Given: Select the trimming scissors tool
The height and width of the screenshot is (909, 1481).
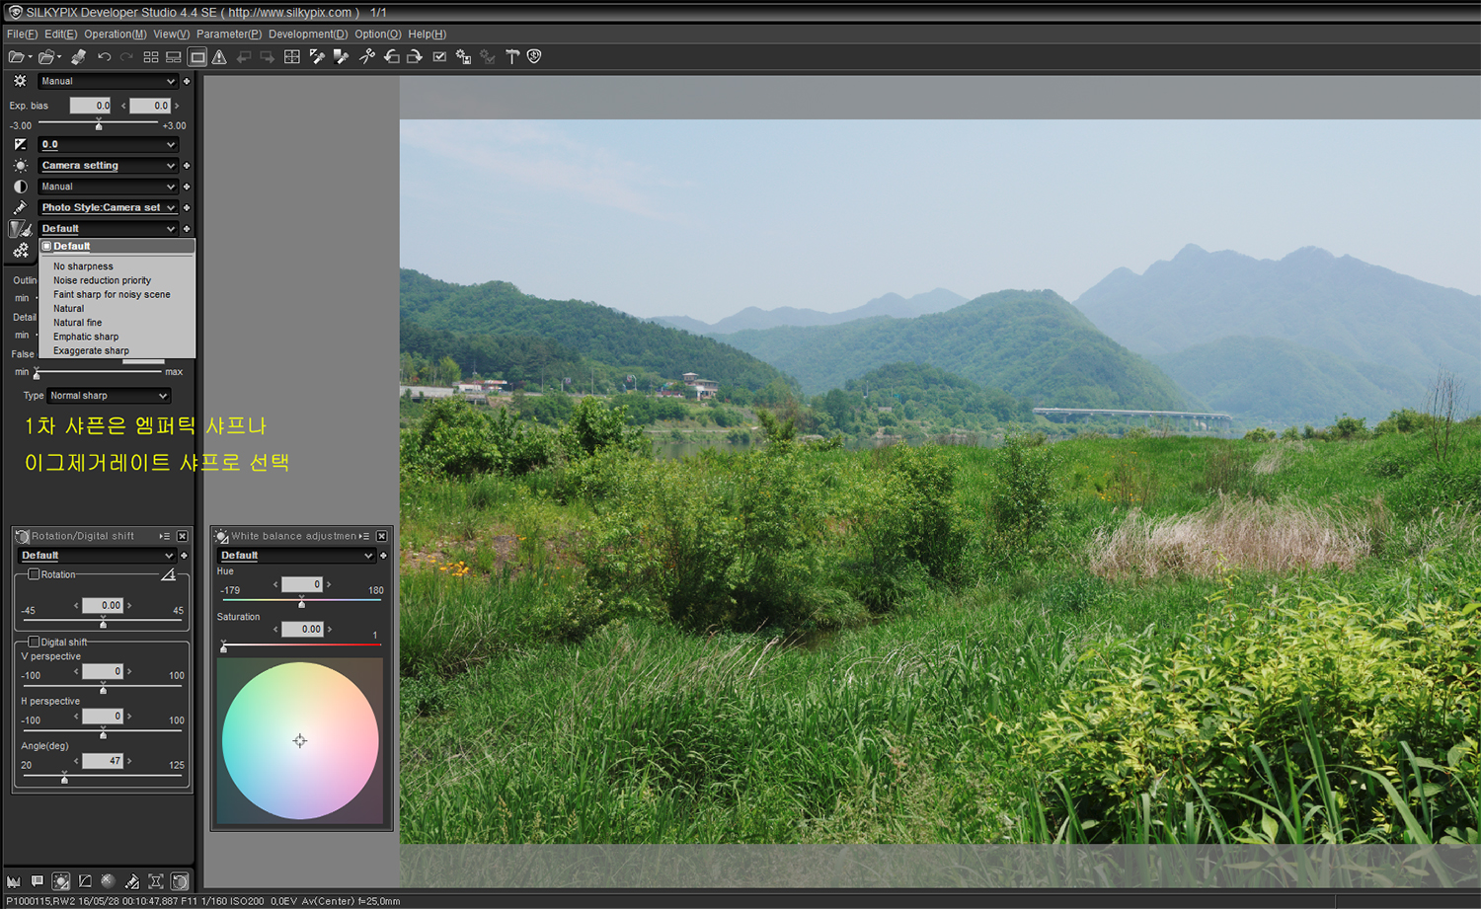Looking at the screenshot, I should coord(366,57).
